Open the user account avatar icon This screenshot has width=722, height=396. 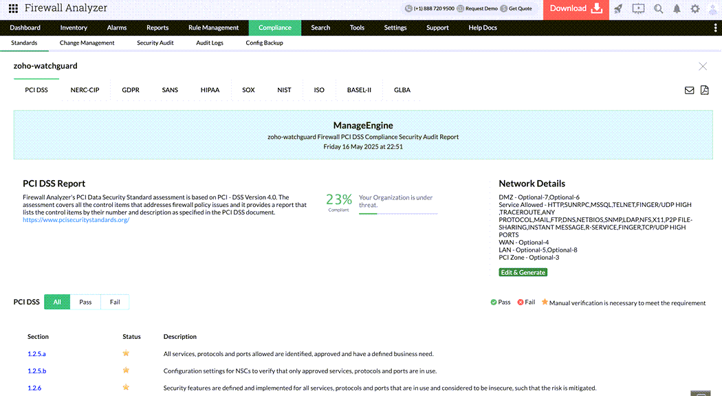click(712, 9)
